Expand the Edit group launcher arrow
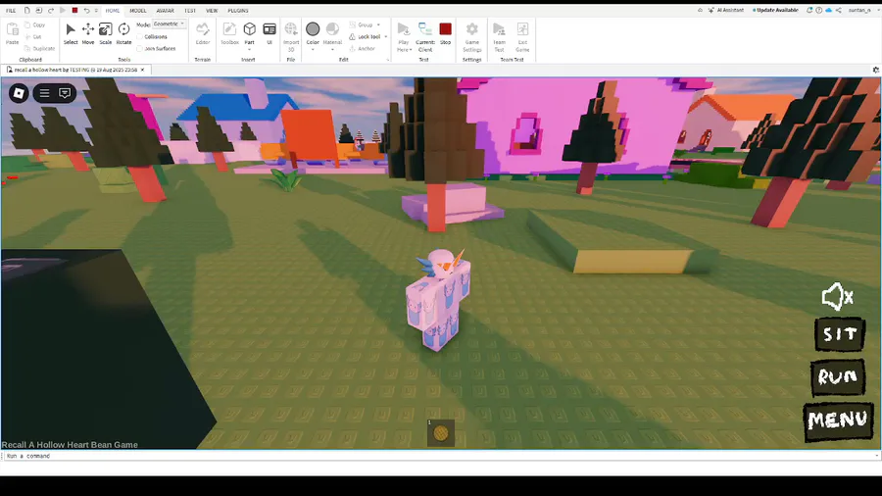 click(387, 60)
